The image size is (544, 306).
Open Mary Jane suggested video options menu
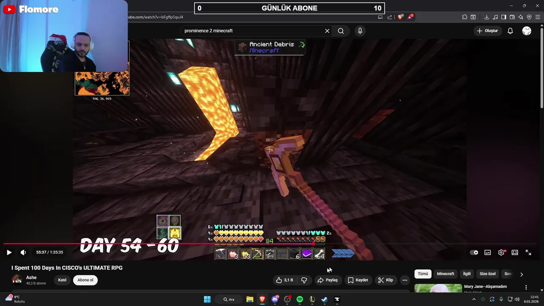pos(526,287)
